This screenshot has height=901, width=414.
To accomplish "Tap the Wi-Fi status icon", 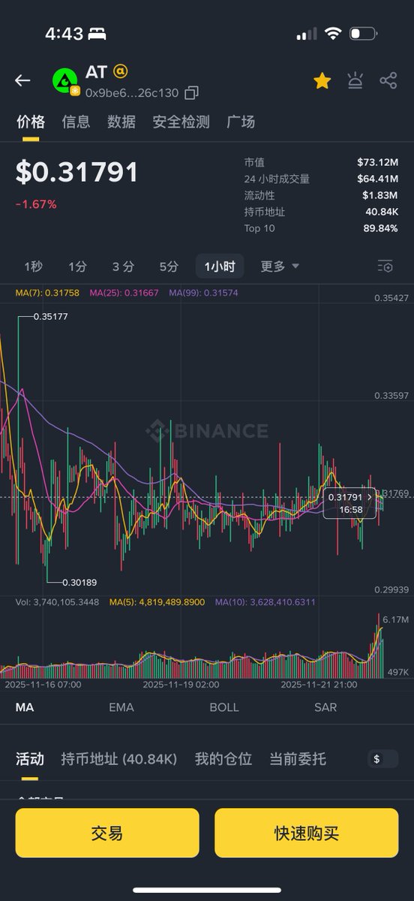I will pyautogui.click(x=332, y=34).
